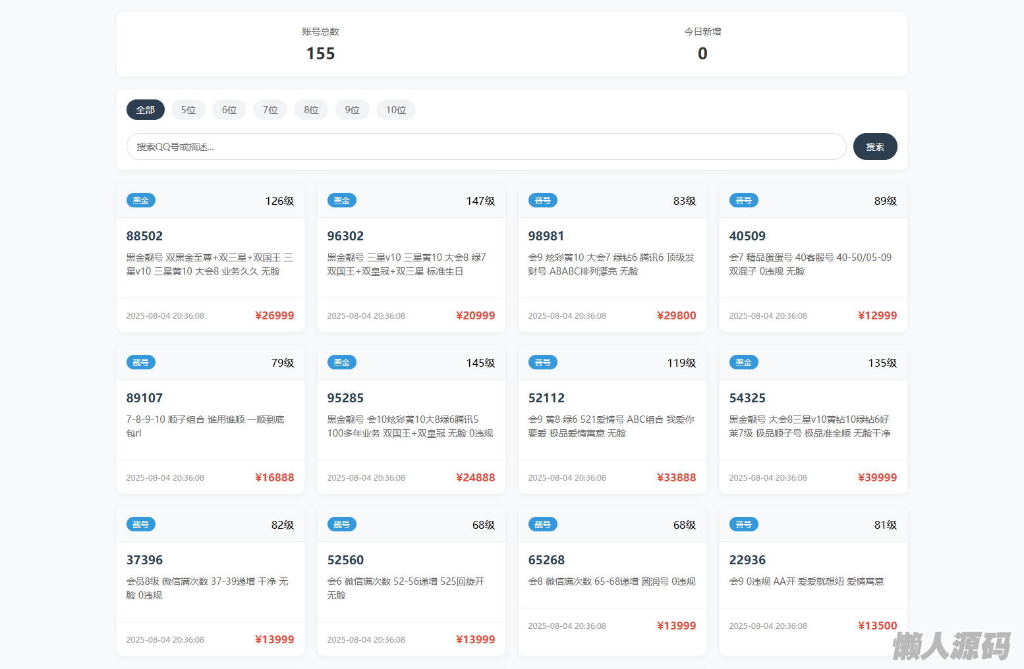Image resolution: width=1024 pixels, height=669 pixels.
Task: Click the 靓号 badge on card 89107
Action: [140, 363]
